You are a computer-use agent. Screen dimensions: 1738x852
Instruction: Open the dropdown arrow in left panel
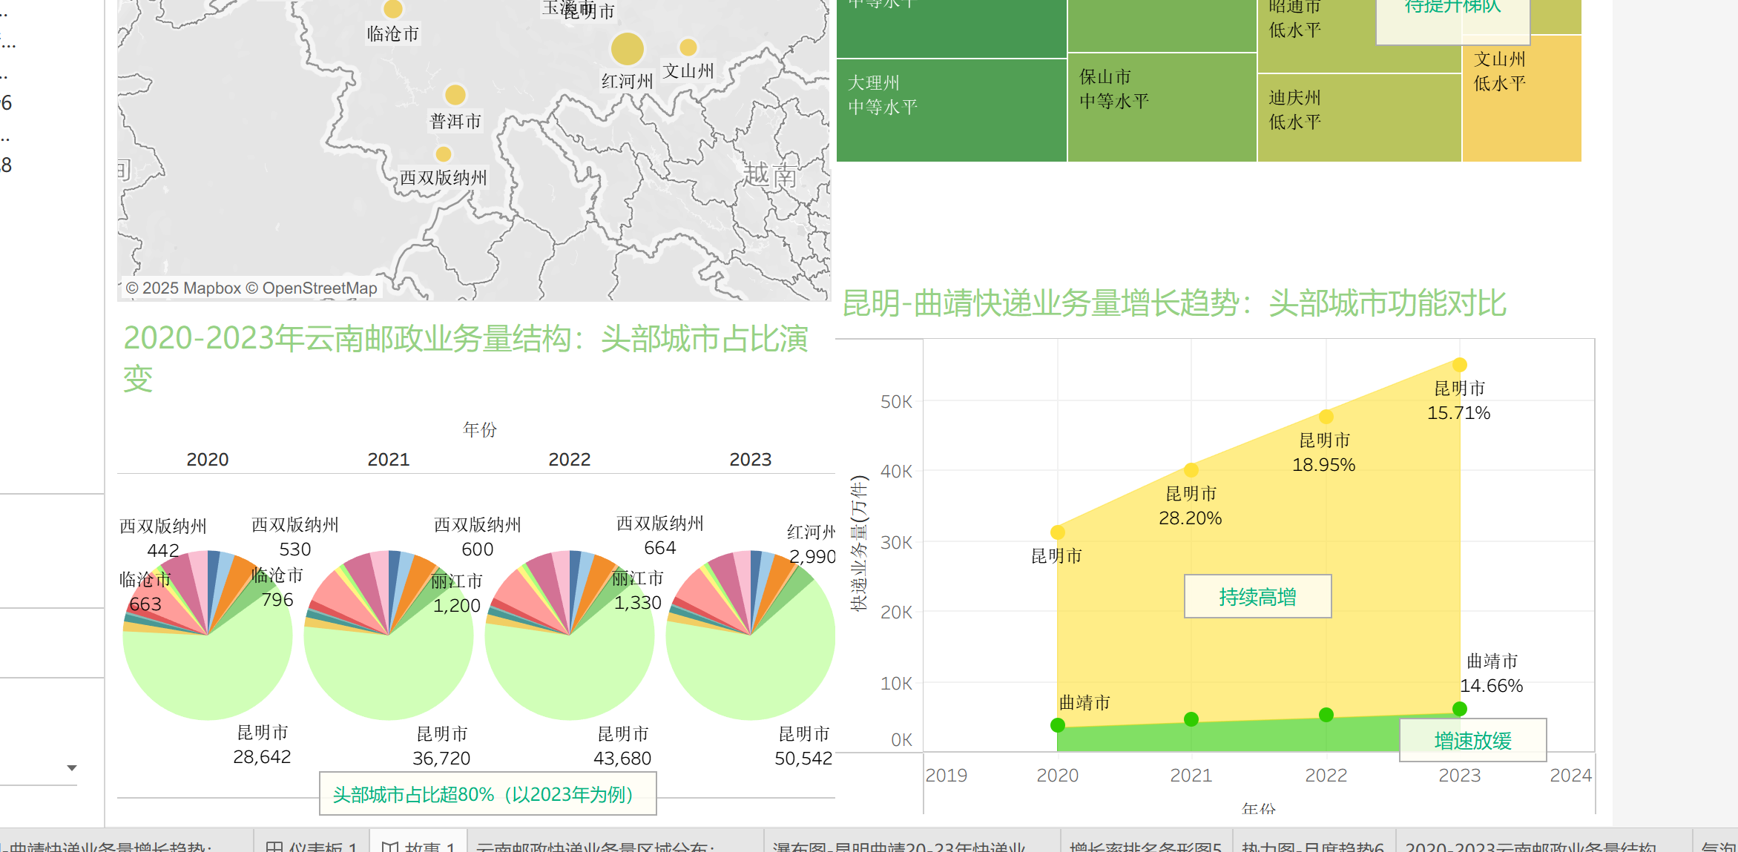click(72, 768)
